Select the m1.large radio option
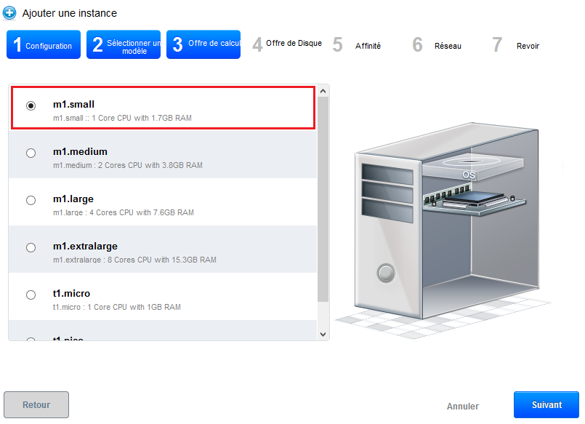Image resolution: width=585 pixels, height=424 pixels. click(x=31, y=200)
